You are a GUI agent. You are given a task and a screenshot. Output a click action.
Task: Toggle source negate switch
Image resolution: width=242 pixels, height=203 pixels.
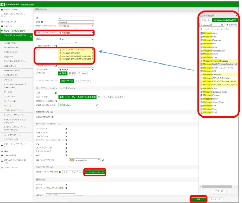pyautogui.click(x=56, y=46)
